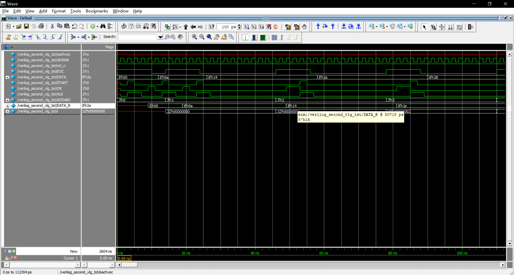Open the Edit menu
This screenshot has width=514, height=275.
(x=17, y=11)
